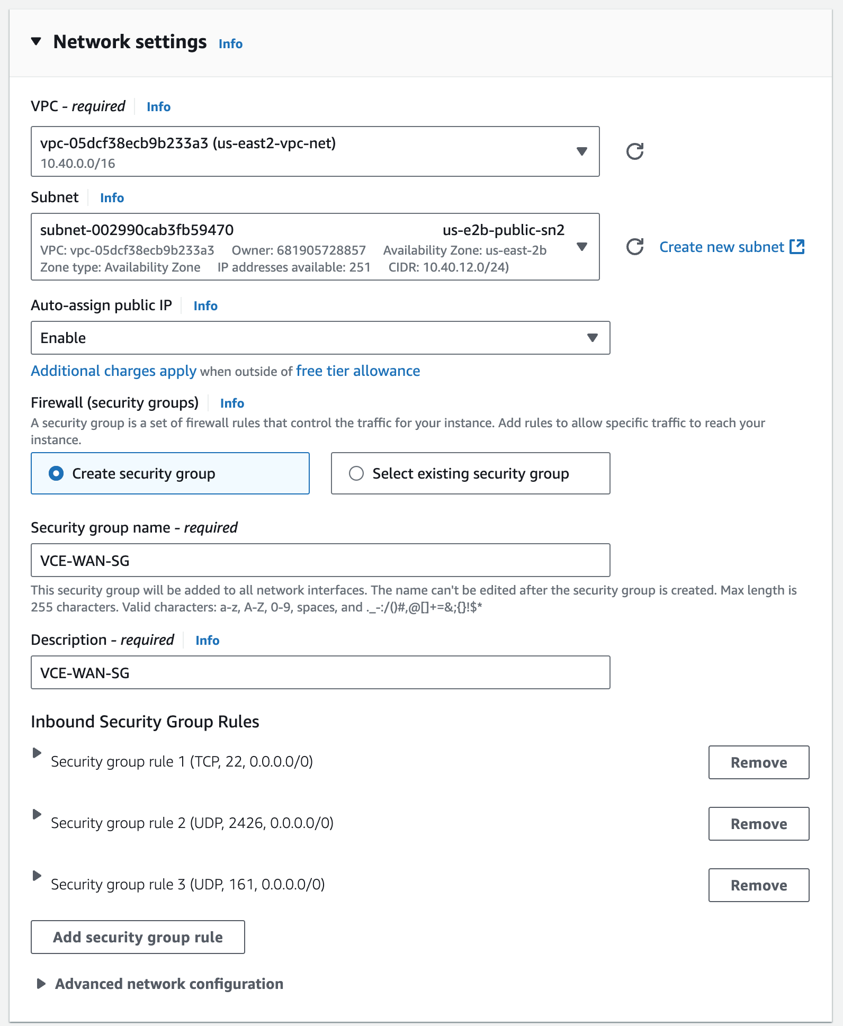This screenshot has width=843, height=1026.
Task: Expand Security group rule 1
Action: click(x=37, y=753)
